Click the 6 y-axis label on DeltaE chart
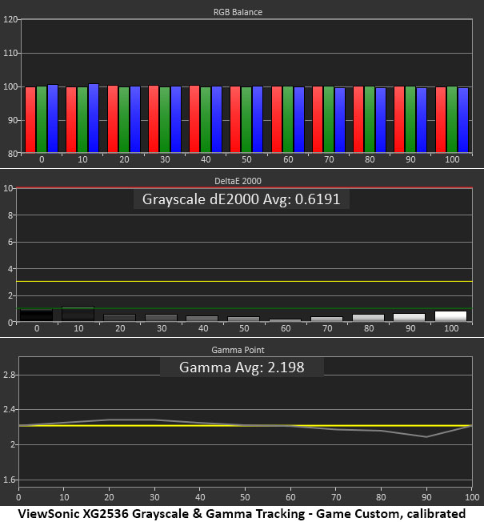 tap(10, 242)
